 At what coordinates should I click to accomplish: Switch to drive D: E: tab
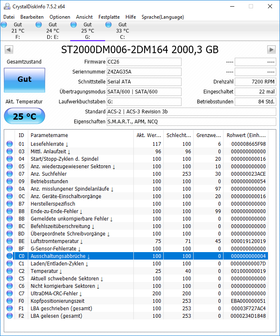(52, 31)
